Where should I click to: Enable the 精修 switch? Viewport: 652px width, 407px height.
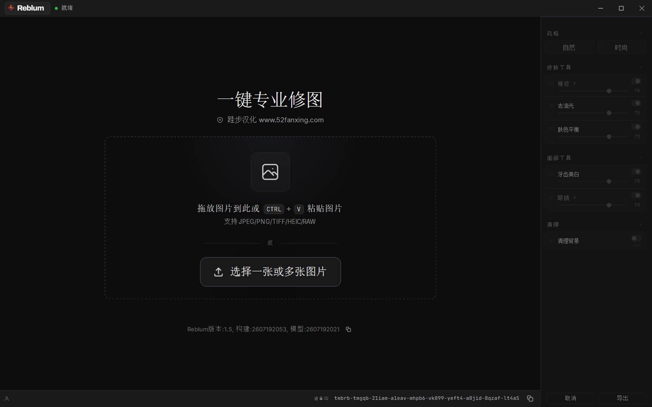coord(636,81)
